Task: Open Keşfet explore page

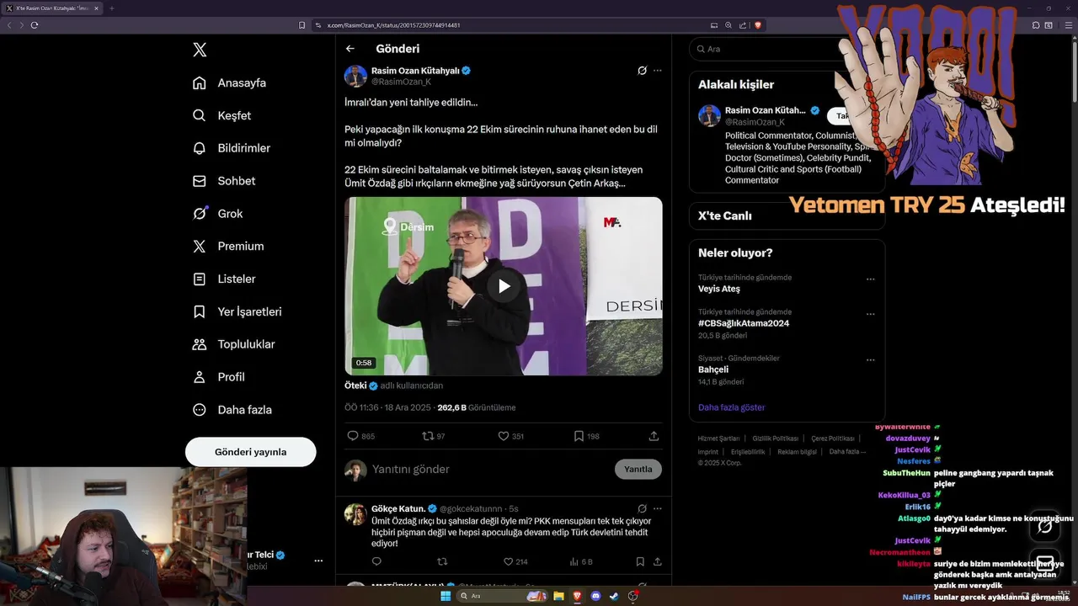Action: click(x=222, y=115)
